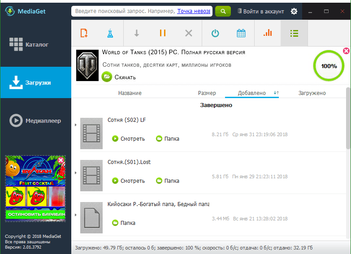Expand the Сотня.(S01).Lost row

point(76,173)
